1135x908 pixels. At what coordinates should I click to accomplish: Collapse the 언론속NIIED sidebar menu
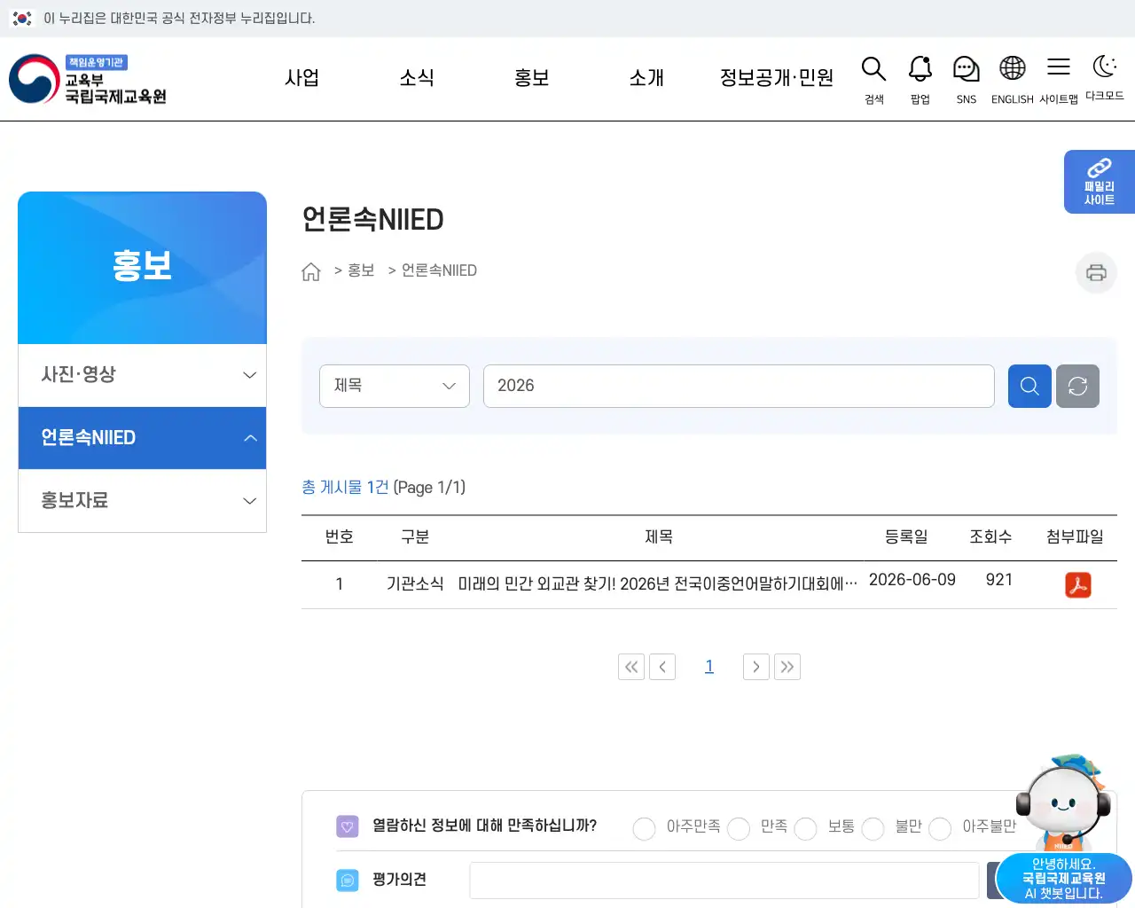[x=142, y=438]
